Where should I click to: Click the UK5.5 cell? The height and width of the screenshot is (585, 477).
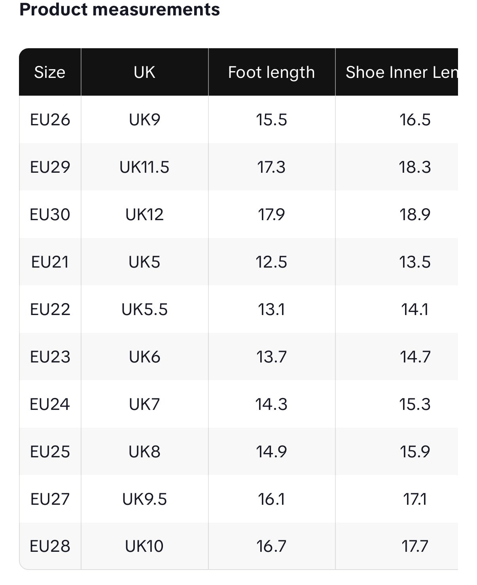pyautogui.click(x=144, y=309)
